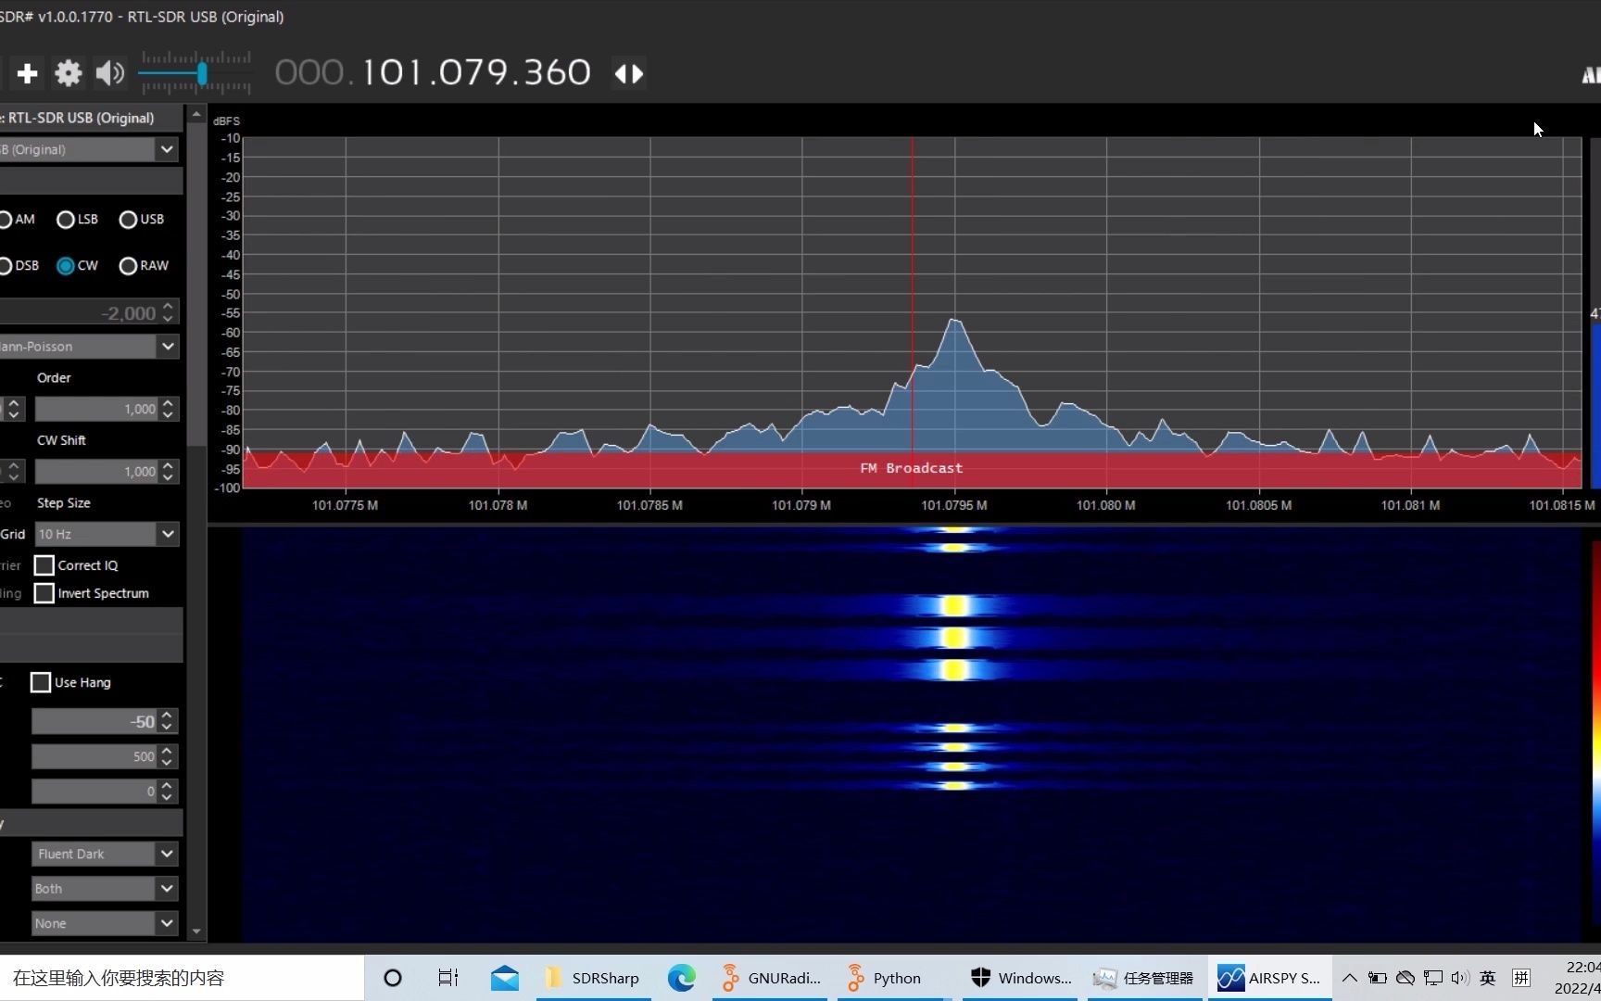Click the 101.079 M axis label
The height and width of the screenshot is (1001, 1601).
801,505
